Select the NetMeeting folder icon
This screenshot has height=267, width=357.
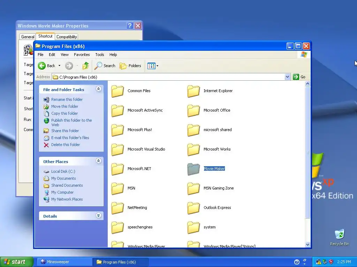pos(117,208)
